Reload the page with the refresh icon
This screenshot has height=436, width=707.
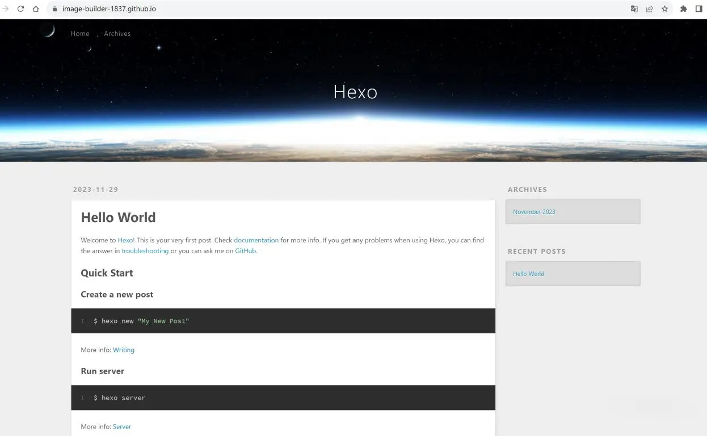click(20, 9)
